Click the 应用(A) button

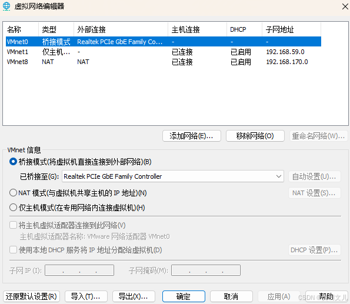[x=279, y=296]
